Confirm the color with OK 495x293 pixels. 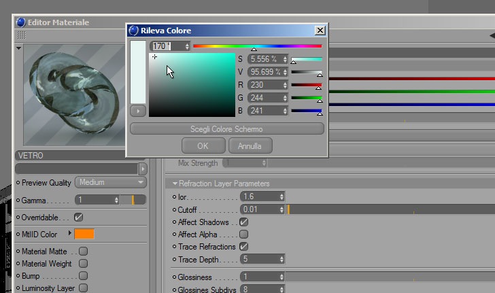coord(203,146)
